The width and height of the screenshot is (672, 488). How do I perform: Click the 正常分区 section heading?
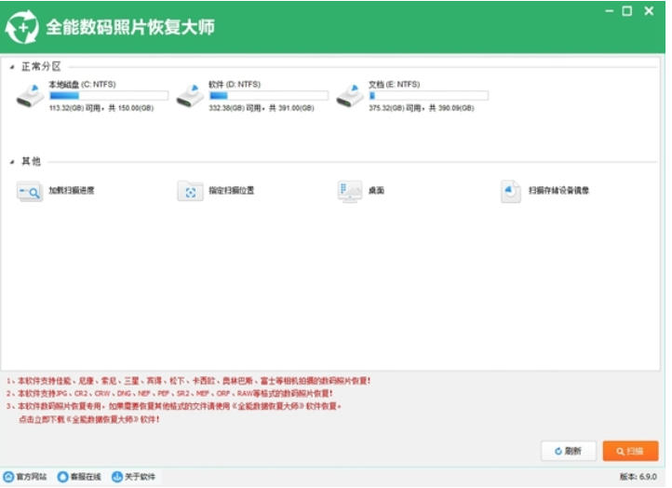click(41, 67)
